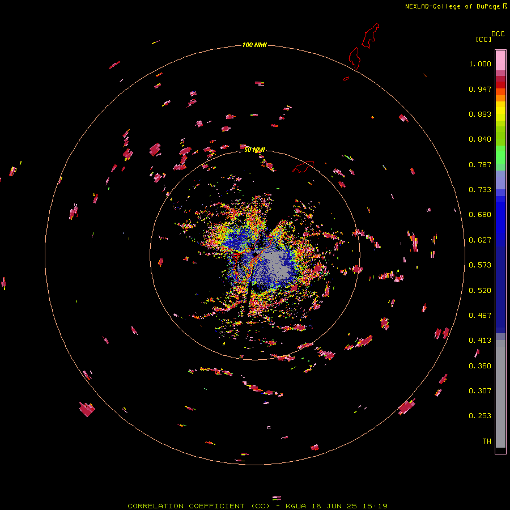Click the [CC] units label above scale
The width and height of the screenshot is (510, 510).
[x=483, y=39]
